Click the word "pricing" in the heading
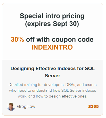This screenshot has width=106, height=118. coord(73,16)
